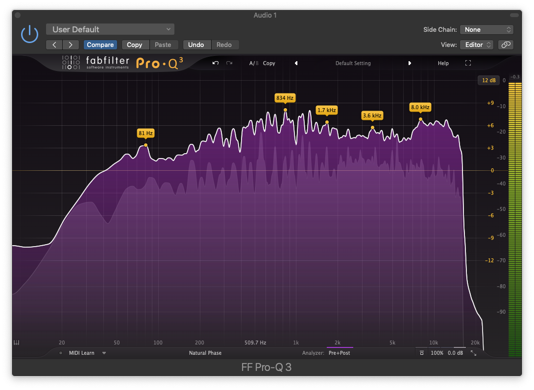Click the yellow 0 dB gain scale label

click(492, 170)
